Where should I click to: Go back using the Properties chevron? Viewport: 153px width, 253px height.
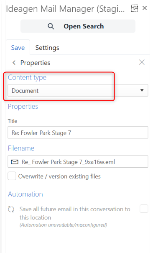[x=14, y=63]
